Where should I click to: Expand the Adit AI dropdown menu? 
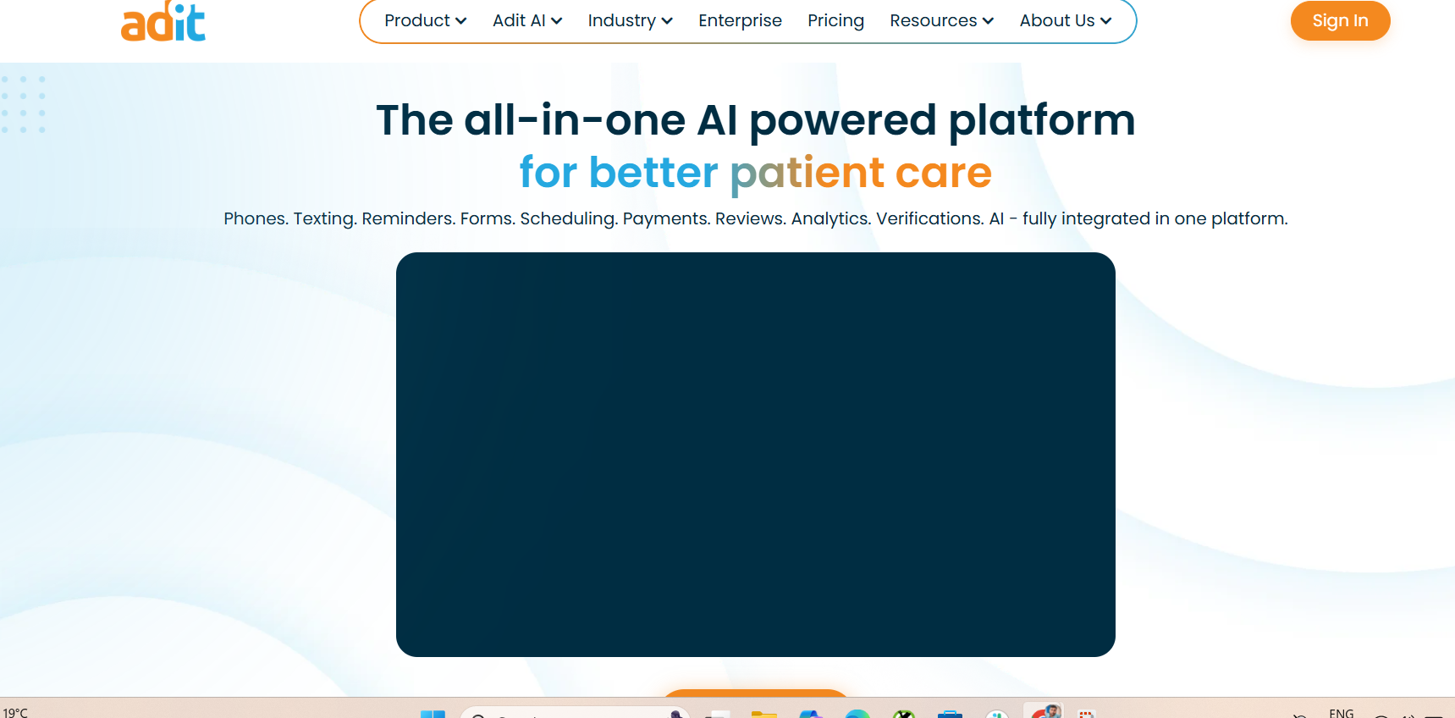click(527, 20)
